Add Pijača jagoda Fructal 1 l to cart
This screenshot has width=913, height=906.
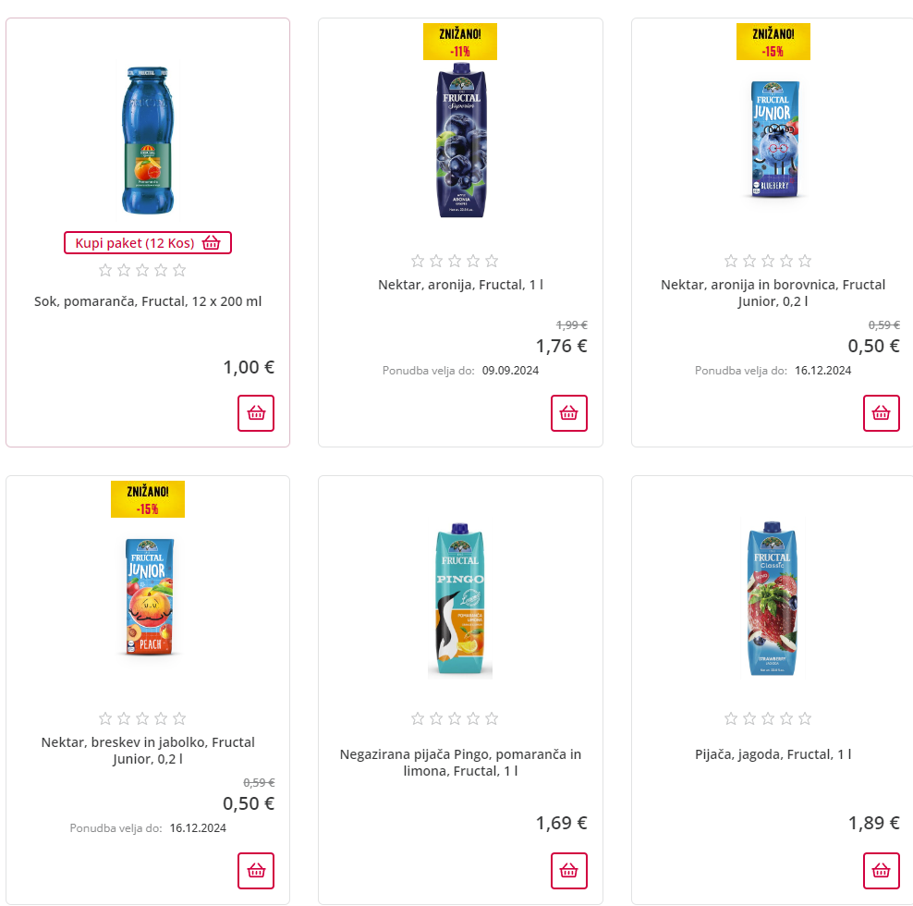click(x=882, y=871)
